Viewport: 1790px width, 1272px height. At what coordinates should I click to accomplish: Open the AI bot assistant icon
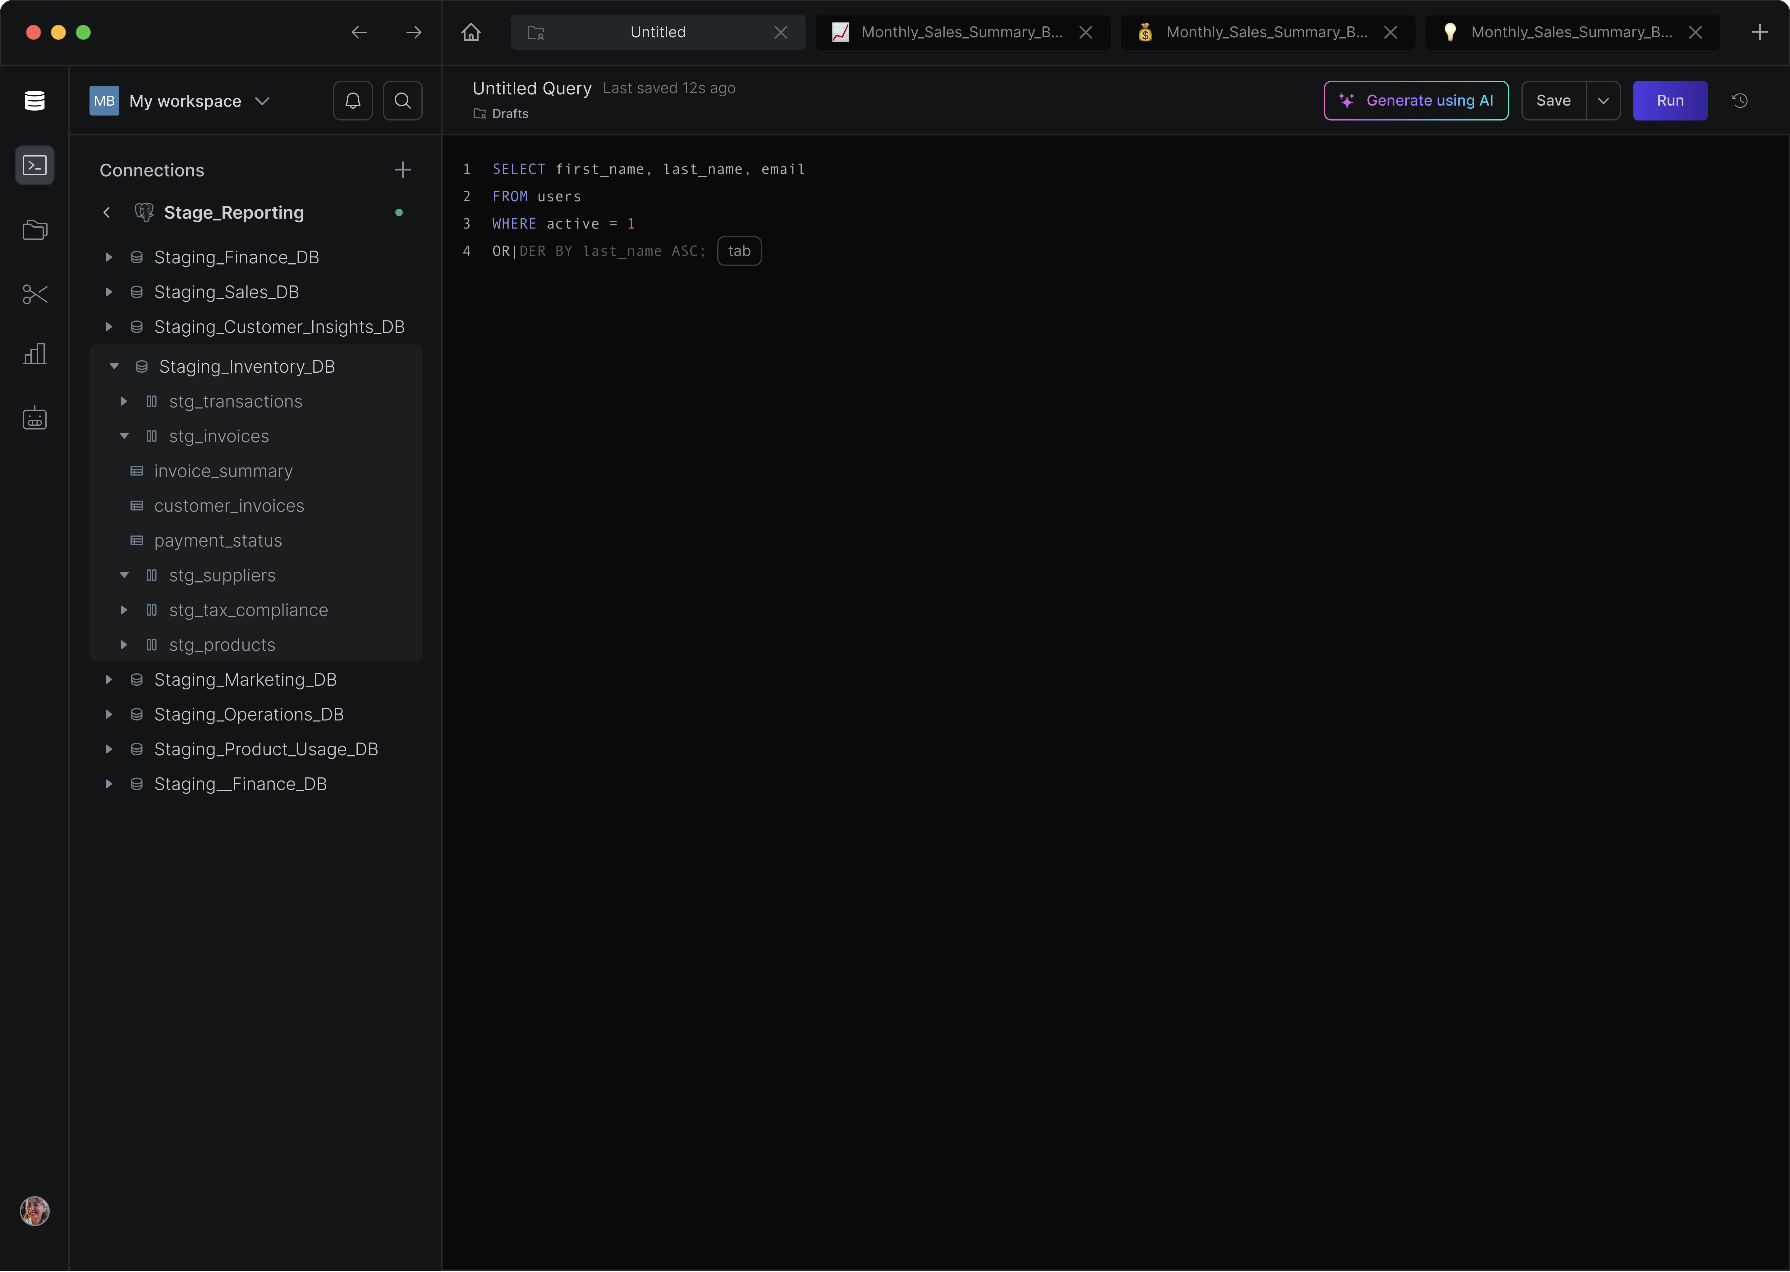pos(34,418)
